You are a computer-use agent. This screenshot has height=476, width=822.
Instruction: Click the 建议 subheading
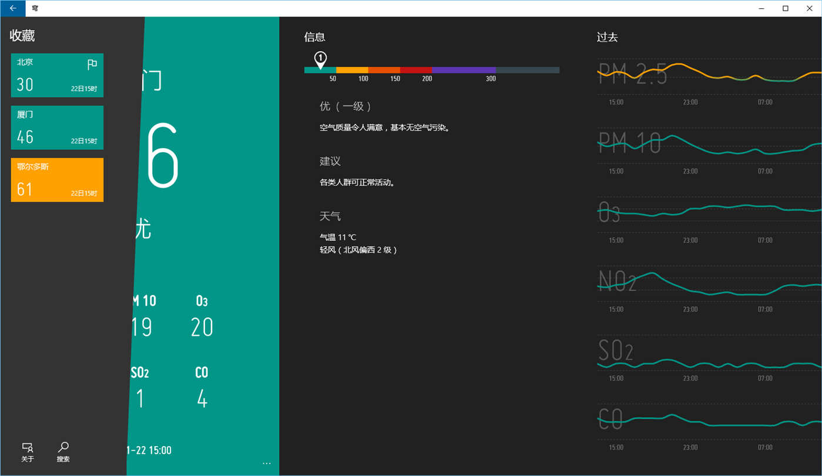(x=330, y=161)
